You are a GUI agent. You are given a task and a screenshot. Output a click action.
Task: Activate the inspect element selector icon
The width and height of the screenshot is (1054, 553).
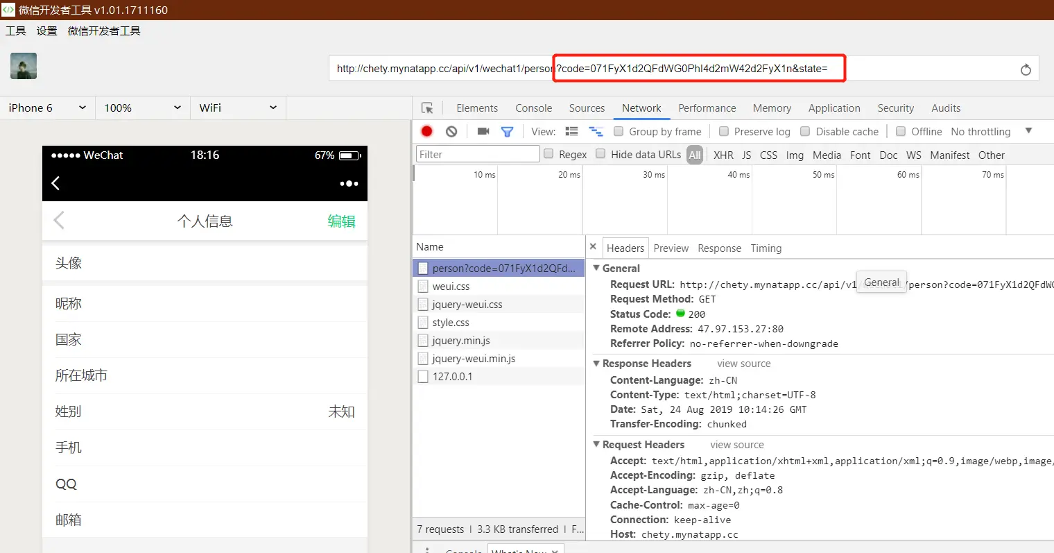[x=427, y=108]
